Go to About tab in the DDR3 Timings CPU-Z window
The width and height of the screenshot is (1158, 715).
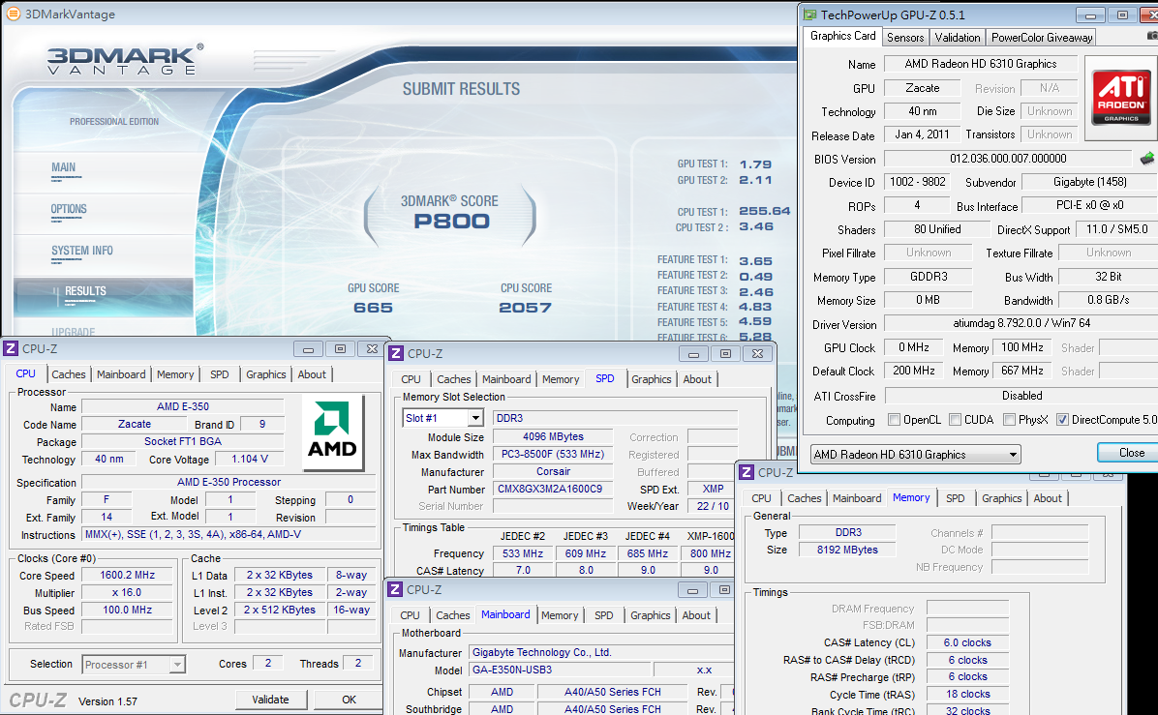1048,499
